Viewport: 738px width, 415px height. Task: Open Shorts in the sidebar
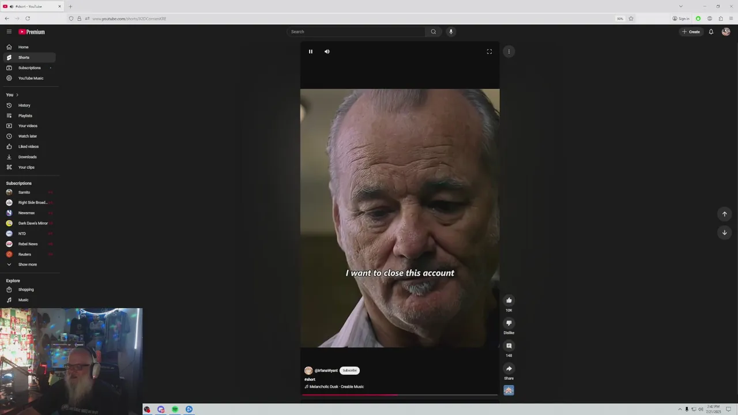tap(29, 58)
